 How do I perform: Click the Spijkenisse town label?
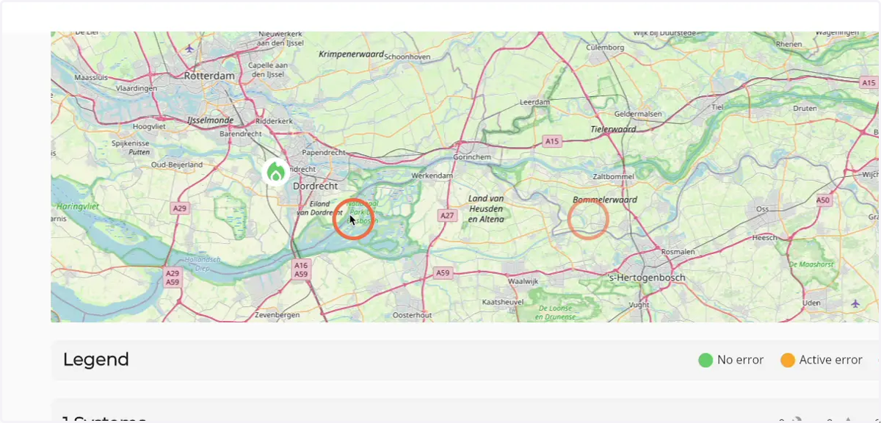pyautogui.click(x=131, y=143)
